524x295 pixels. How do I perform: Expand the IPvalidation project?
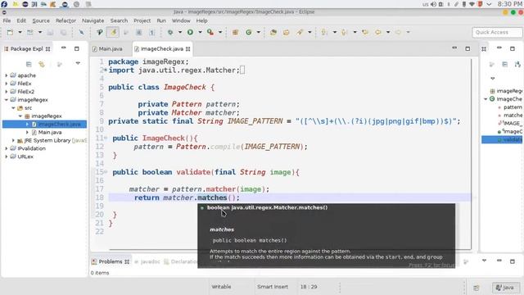click(7, 148)
